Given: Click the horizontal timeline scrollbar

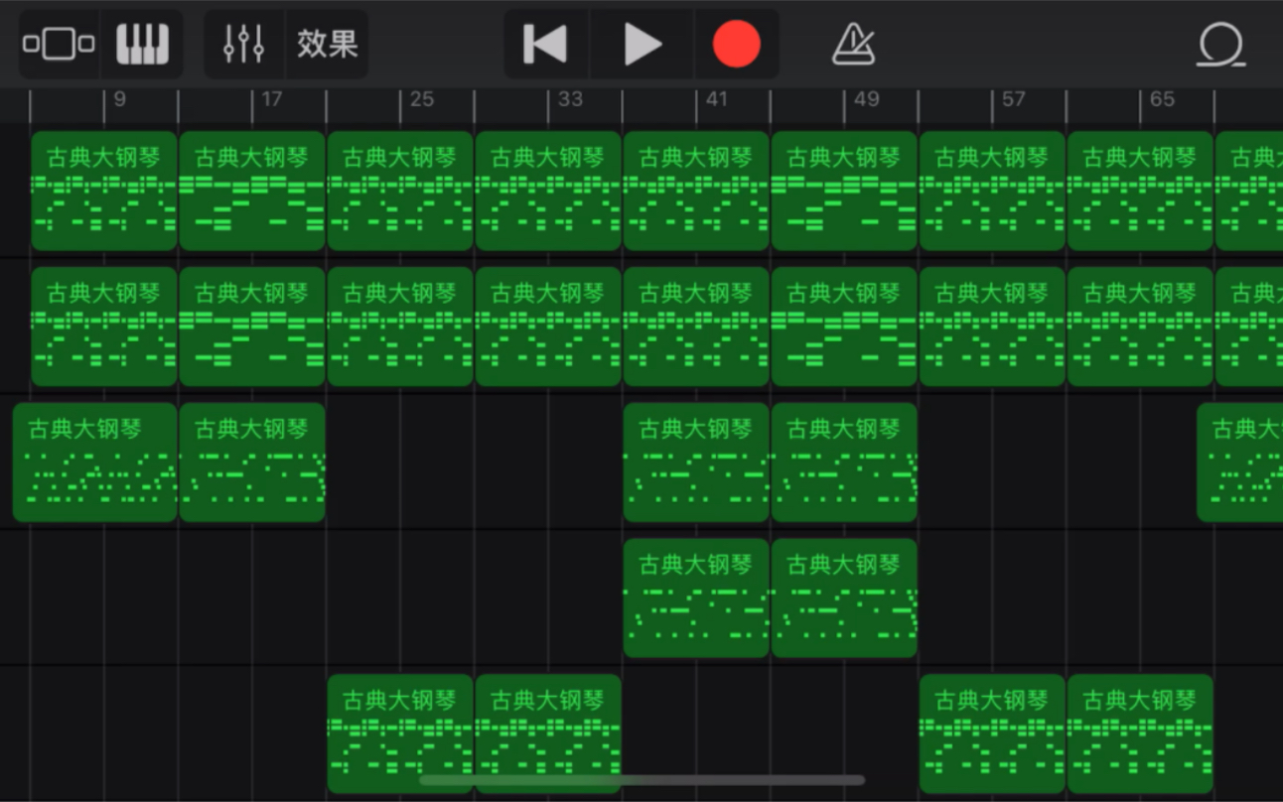Looking at the screenshot, I should coord(641,780).
